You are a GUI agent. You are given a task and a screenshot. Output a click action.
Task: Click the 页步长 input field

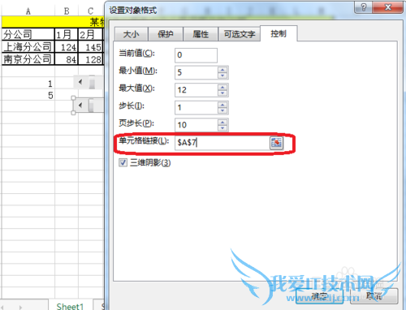tap(197, 125)
